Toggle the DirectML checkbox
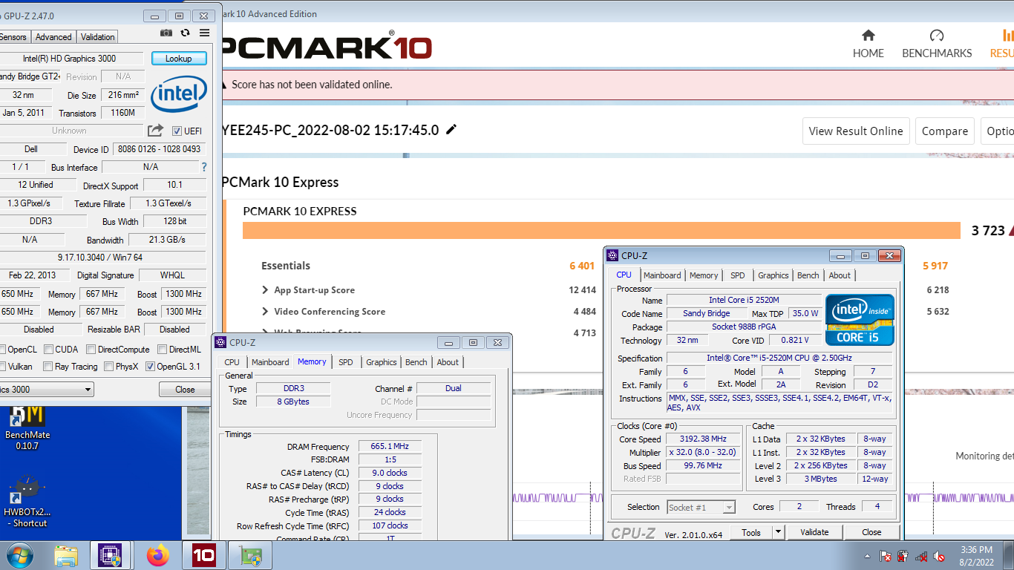1014x570 pixels. pyautogui.click(x=163, y=349)
